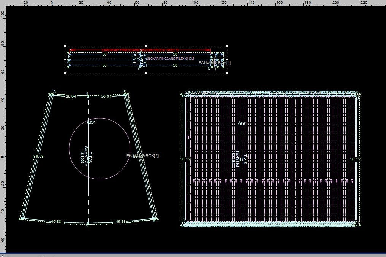The width and height of the screenshot is (386, 257).
Task: Click the PANJANG ROK[1] label on waistband
Action: (x=214, y=62)
